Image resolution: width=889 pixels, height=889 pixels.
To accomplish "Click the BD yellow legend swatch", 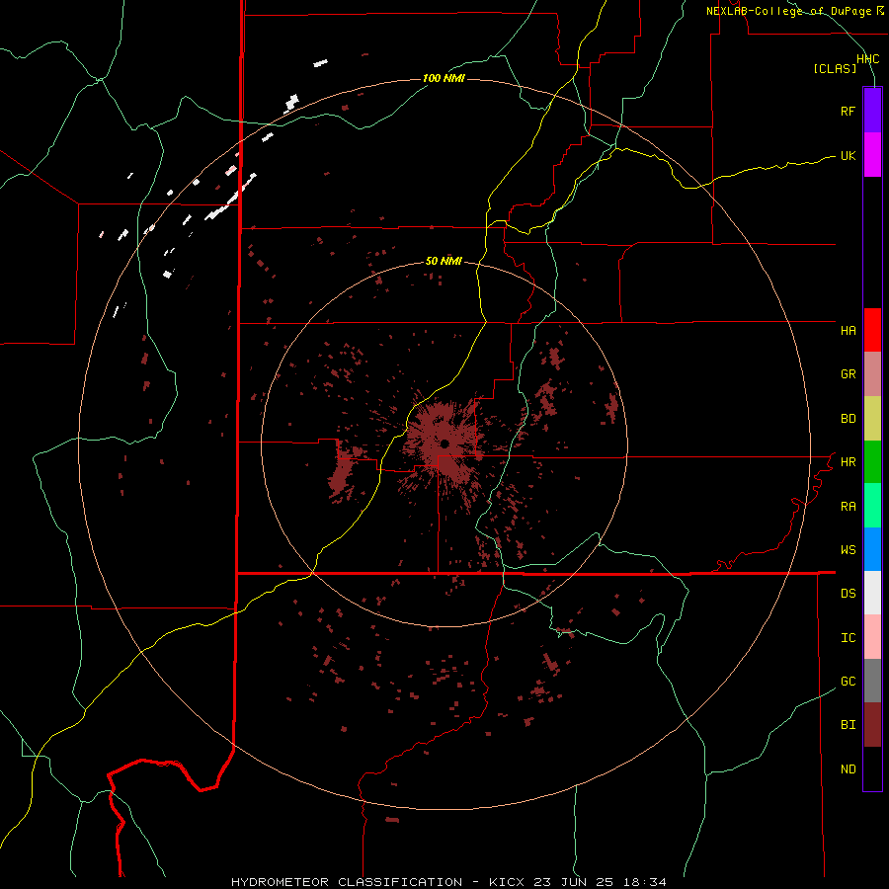I will coord(872,419).
